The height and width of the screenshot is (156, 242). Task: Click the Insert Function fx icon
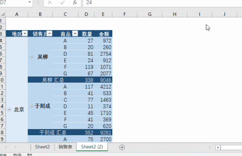(x=75, y=3)
